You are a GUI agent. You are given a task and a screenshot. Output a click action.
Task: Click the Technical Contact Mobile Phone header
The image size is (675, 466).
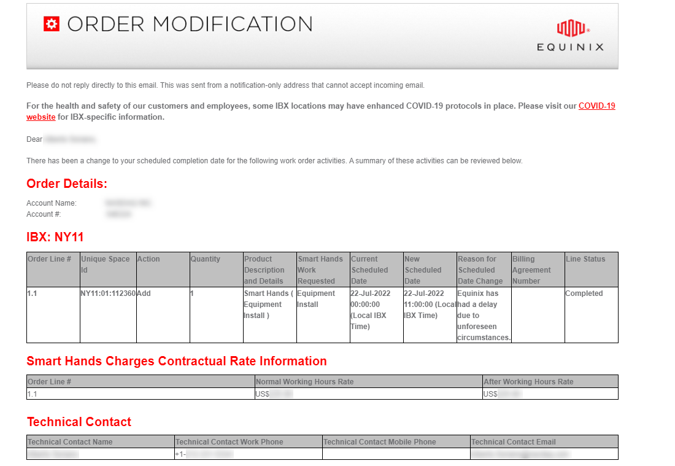tap(396, 442)
